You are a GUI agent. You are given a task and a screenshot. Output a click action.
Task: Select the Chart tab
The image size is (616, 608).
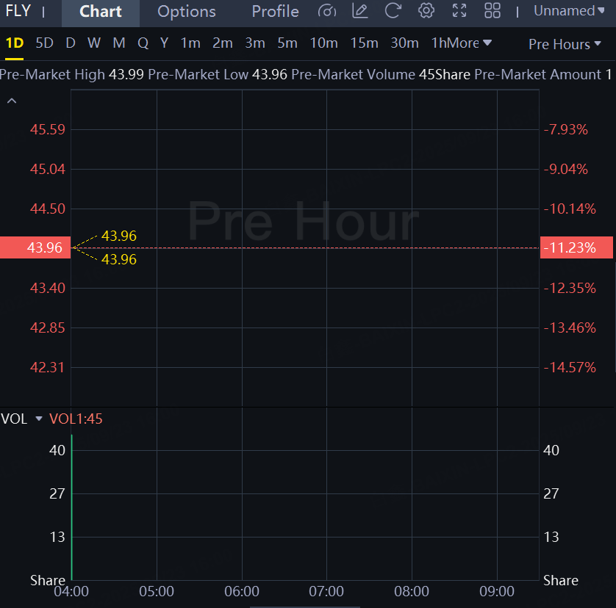[101, 12]
